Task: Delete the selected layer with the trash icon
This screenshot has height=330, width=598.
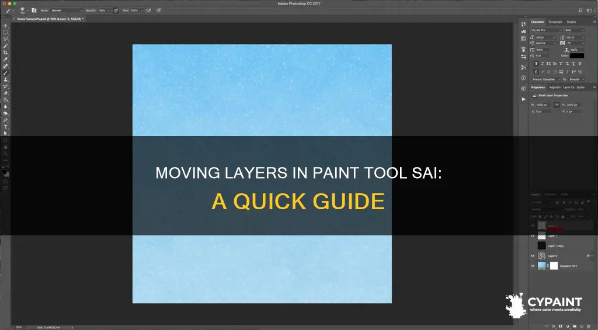Action: pos(589,326)
